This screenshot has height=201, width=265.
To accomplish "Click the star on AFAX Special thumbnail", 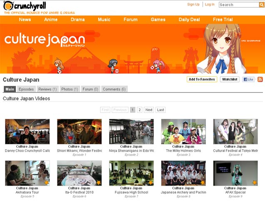I will 255,183.
